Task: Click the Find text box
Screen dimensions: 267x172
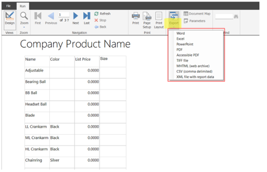Action: pyautogui.click(x=224, y=17)
